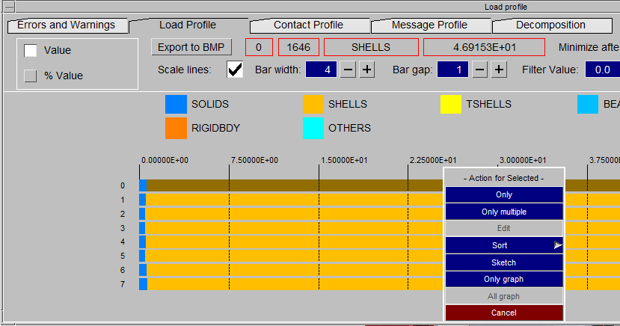Image resolution: width=620 pixels, height=326 pixels.
Task: Click the SHELLS legend color swatch
Action: [x=313, y=105]
